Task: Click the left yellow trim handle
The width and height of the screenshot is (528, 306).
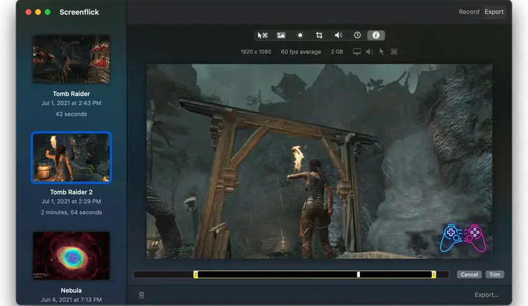Action: tap(196, 274)
